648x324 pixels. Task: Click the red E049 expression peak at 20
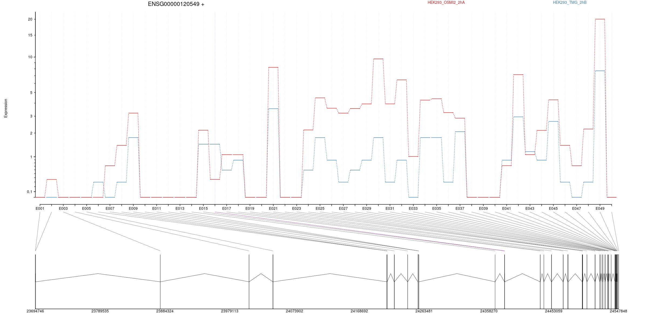(600, 19)
